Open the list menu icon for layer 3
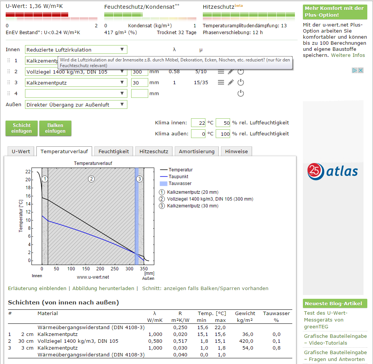 pos(221,83)
